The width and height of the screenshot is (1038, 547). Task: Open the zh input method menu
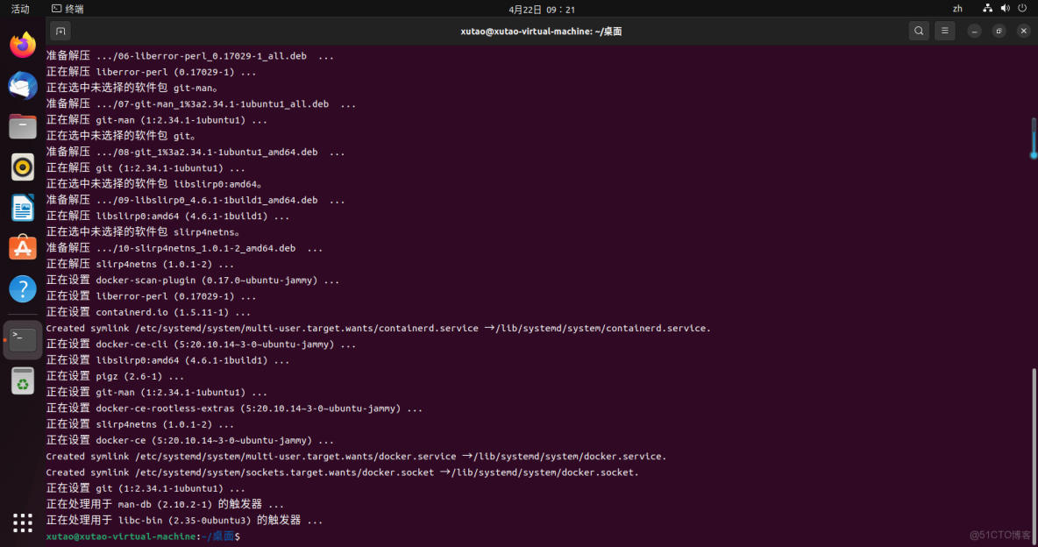coord(957,10)
